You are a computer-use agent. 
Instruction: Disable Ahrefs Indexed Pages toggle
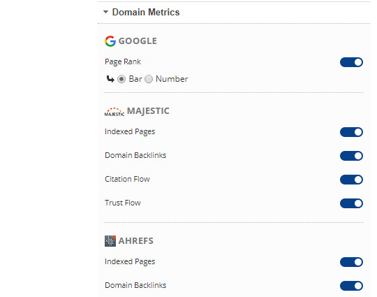click(x=351, y=262)
